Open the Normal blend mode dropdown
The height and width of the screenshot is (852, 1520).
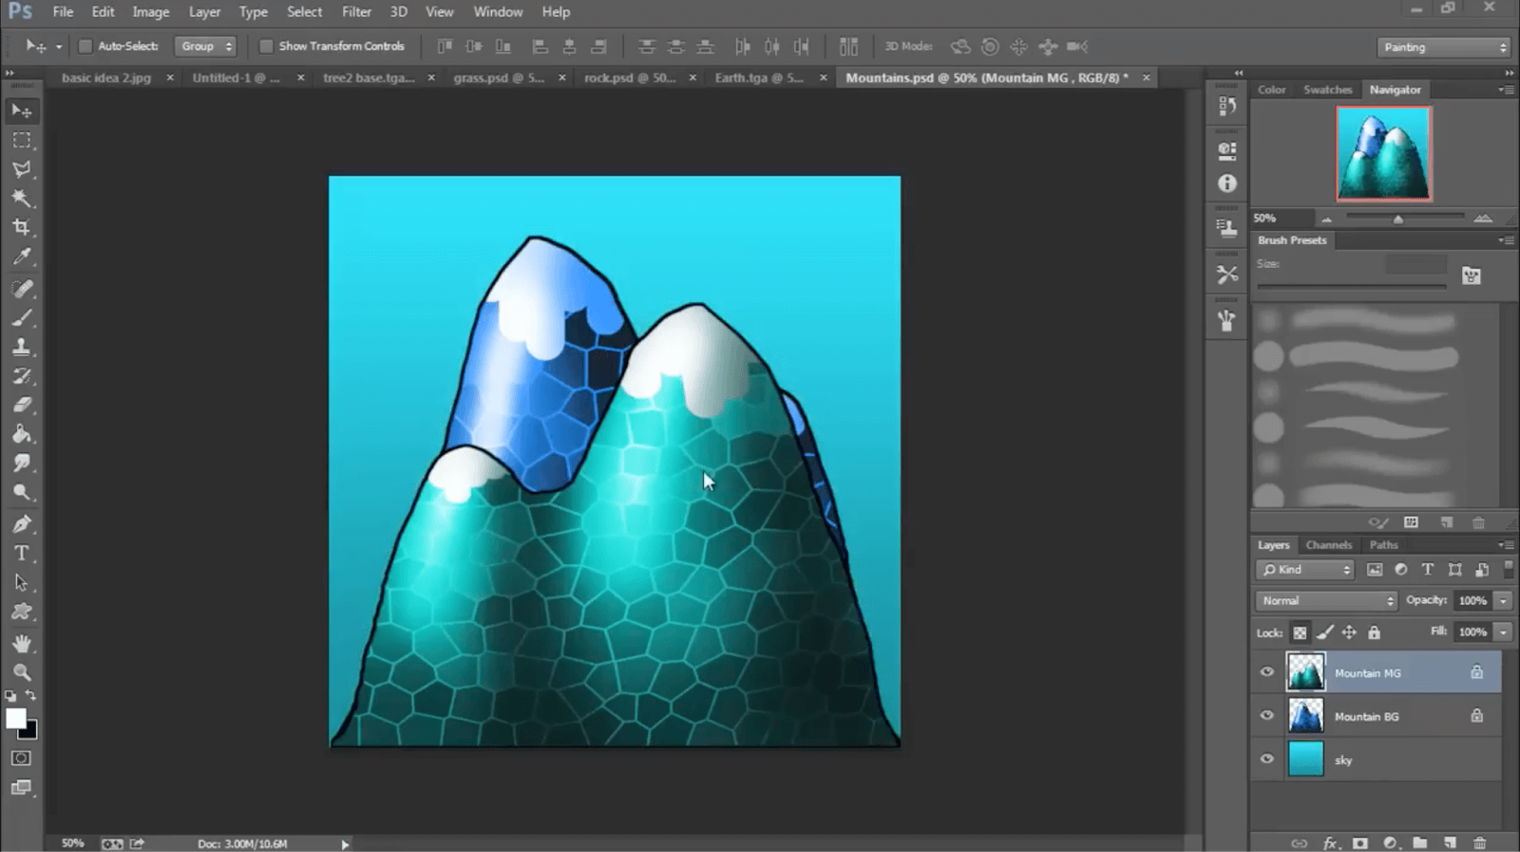coord(1326,600)
